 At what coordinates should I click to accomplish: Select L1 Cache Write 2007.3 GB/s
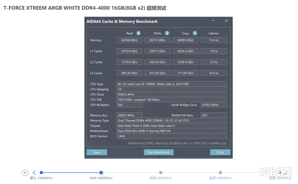tap(157, 51)
